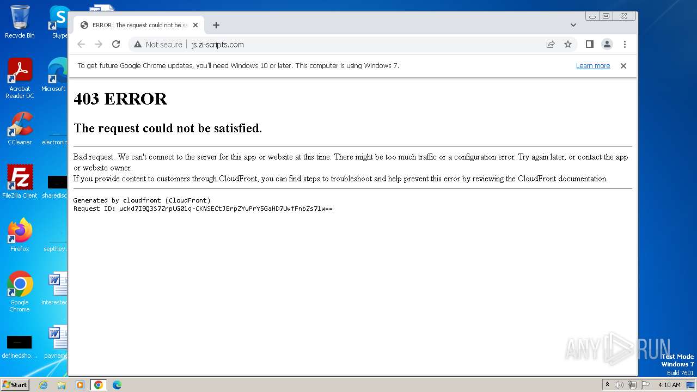The width and height of the screenshot is (697, 392).
Task: Close the ERROR tab
Action: click(195, 25)
